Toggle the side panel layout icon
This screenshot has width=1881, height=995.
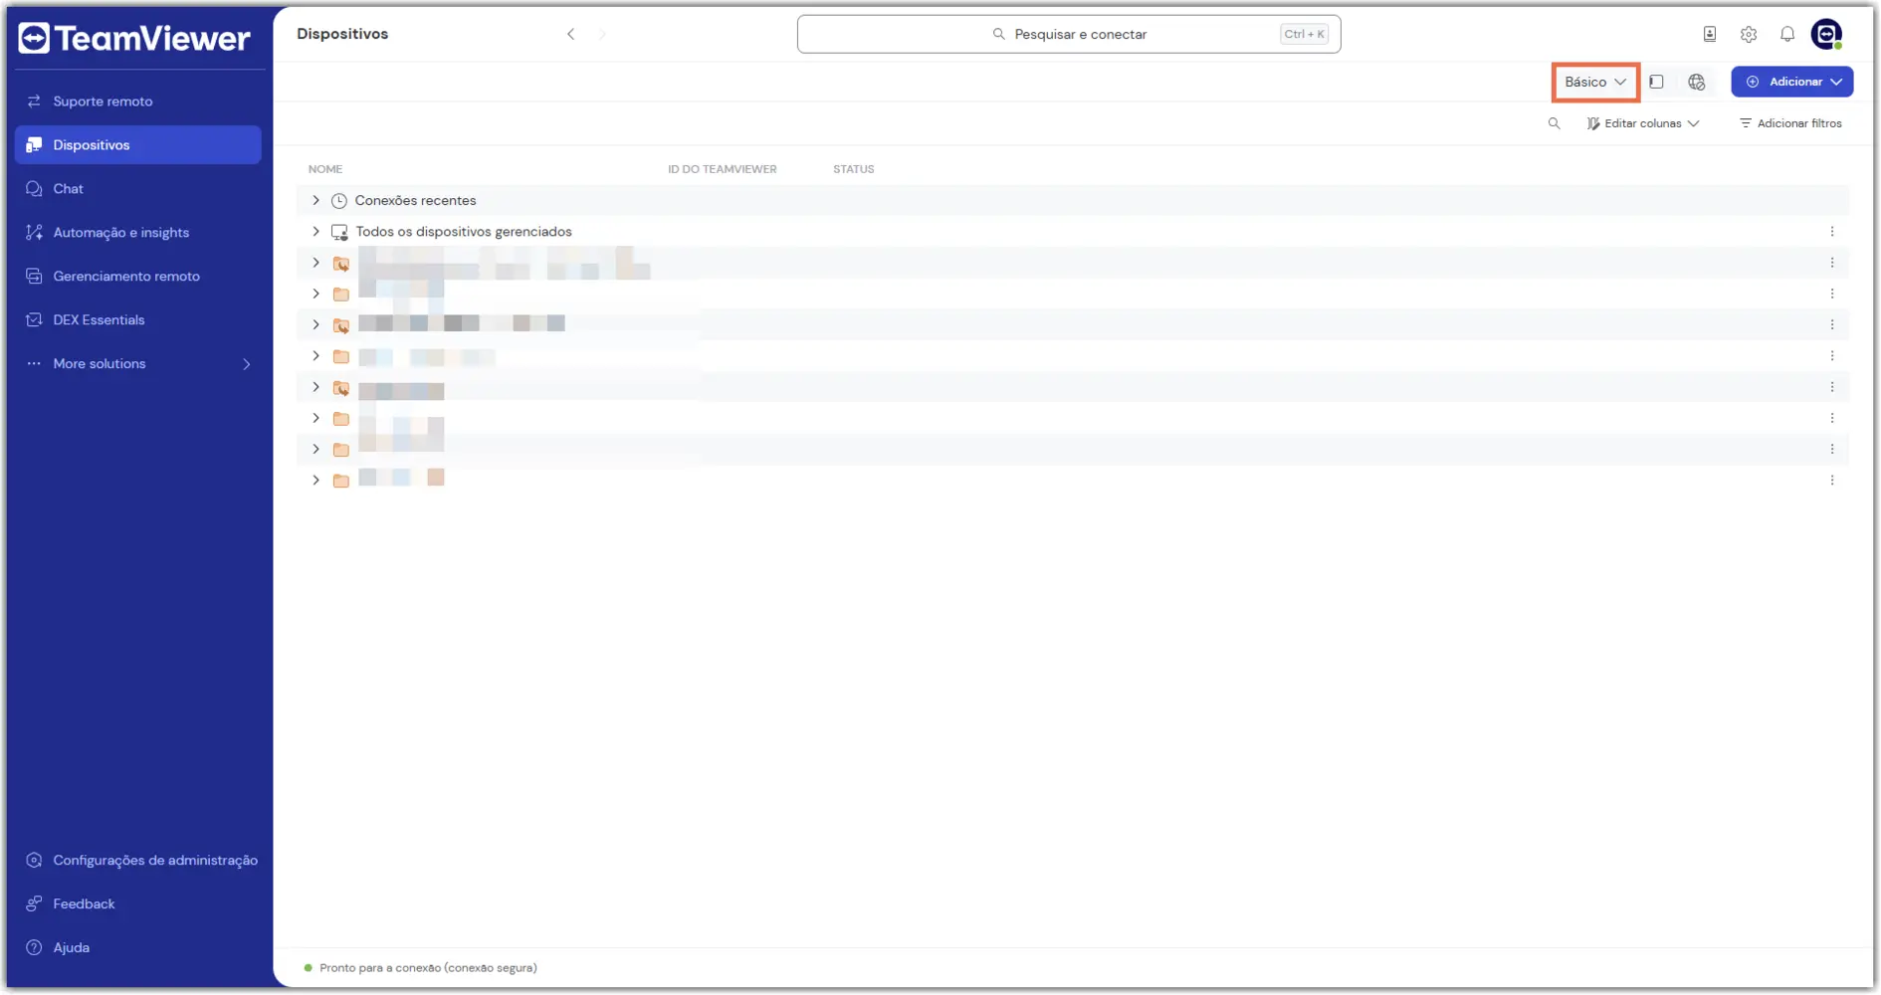1657,82
